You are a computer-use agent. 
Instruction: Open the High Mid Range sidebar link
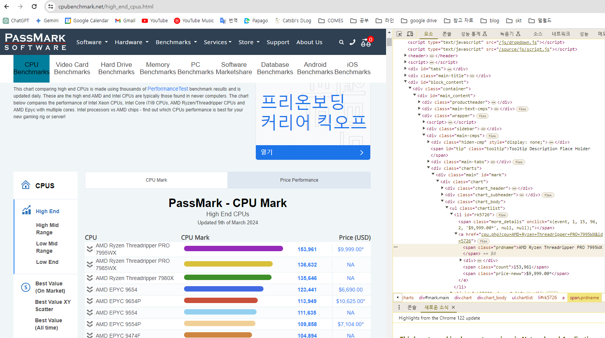click(x=47, y=229)
